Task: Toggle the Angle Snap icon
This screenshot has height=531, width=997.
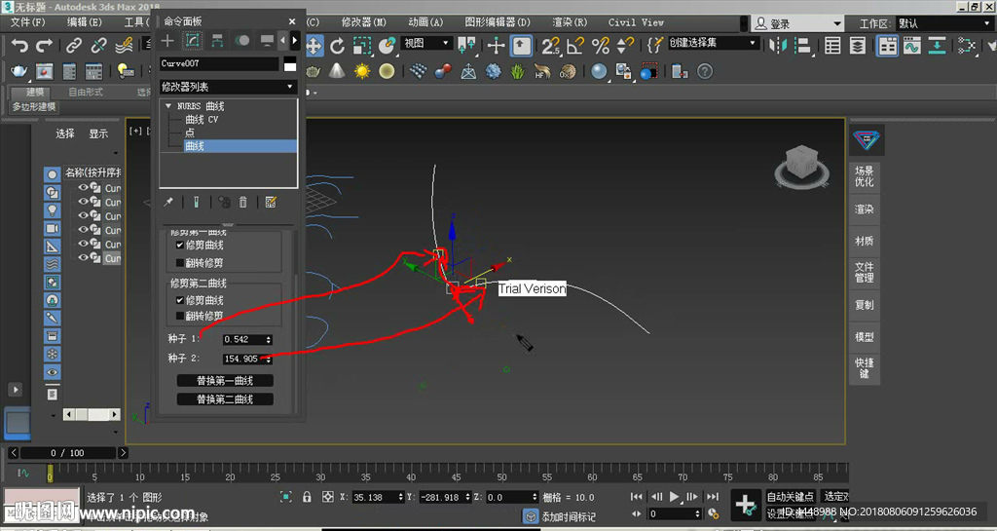Action: pos(575,46)
